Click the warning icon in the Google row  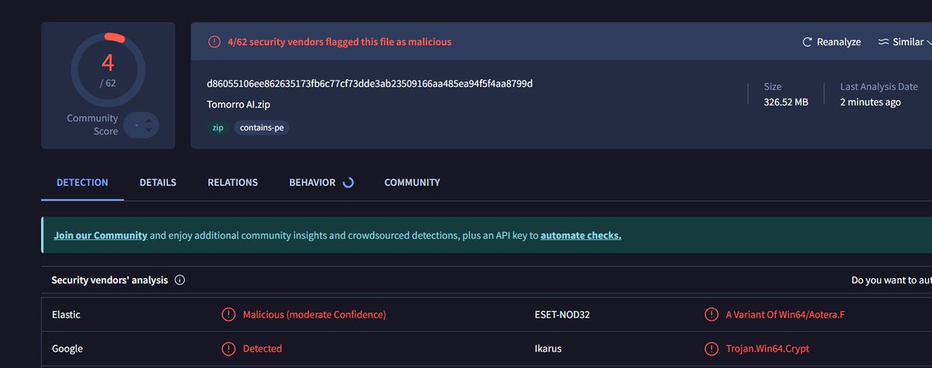[228, 349]
